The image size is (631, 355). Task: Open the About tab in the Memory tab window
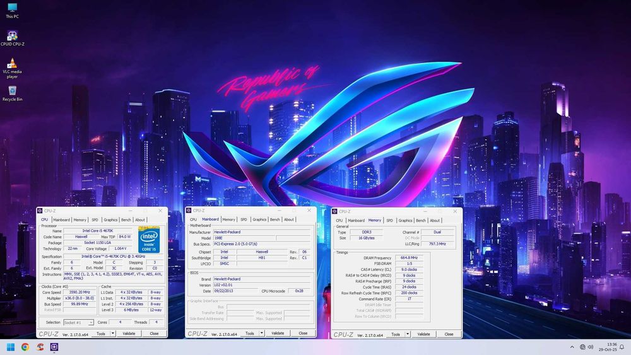tap(435, 220)
